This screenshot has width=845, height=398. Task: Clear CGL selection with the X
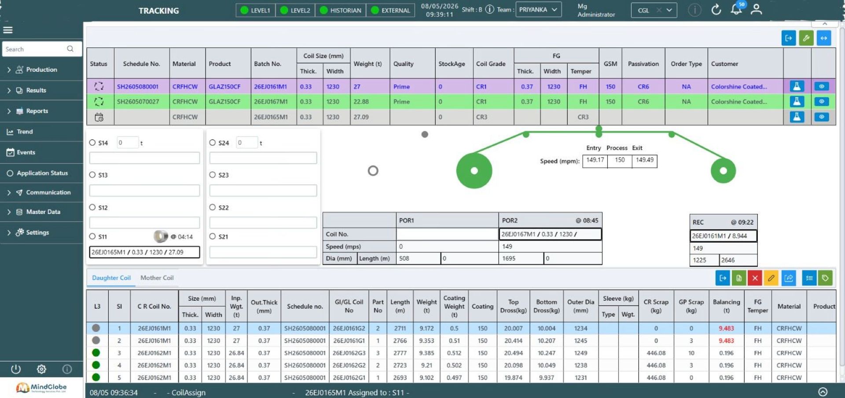tap(659, 10)
